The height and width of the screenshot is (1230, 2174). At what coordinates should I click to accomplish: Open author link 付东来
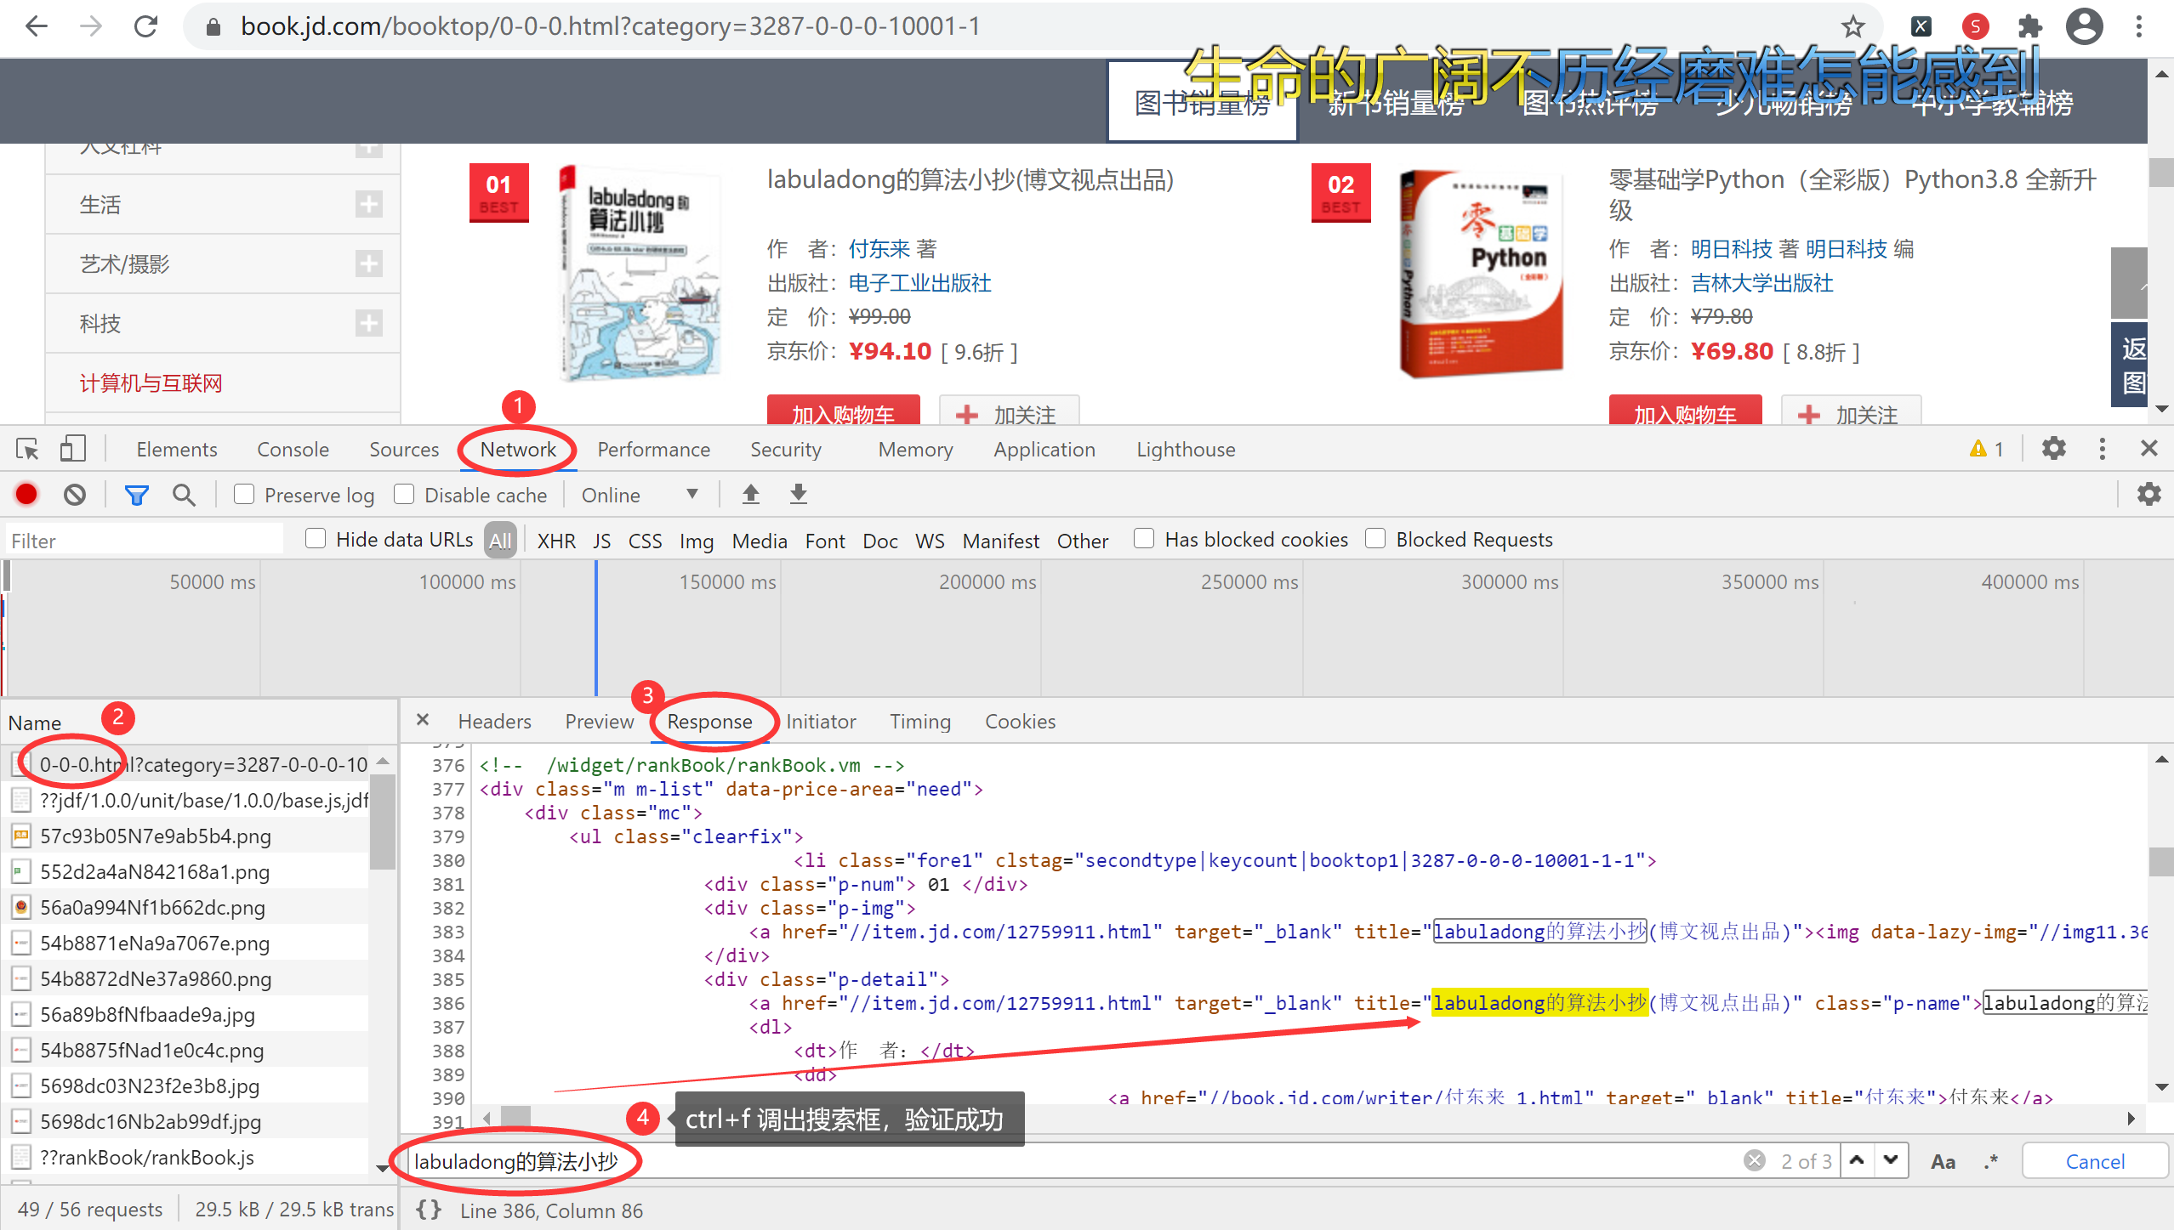879,248
